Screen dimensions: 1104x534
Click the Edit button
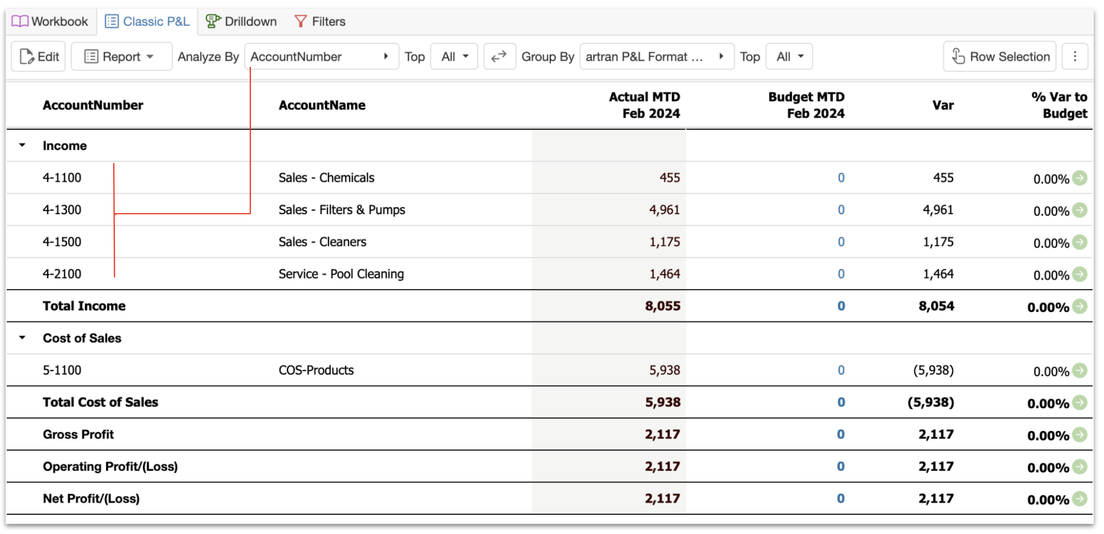(39, 56)
